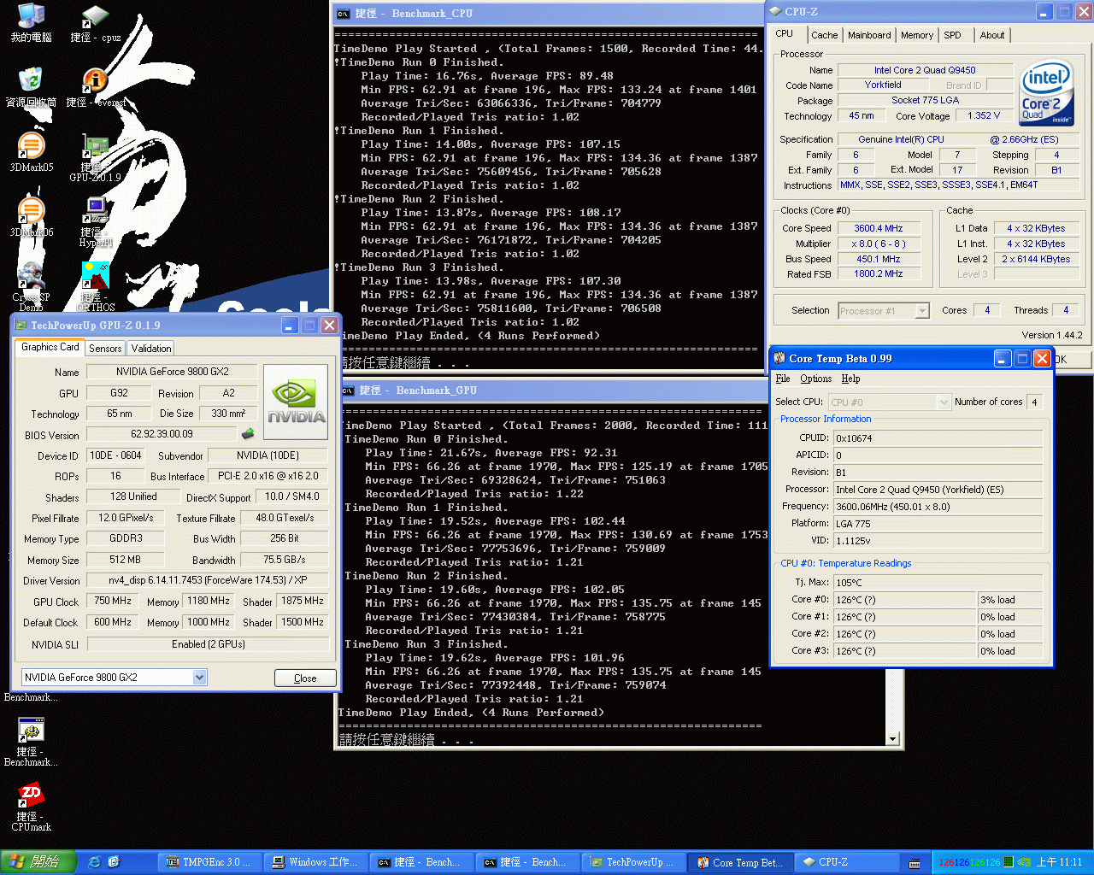
Task: Select the everest shortcut icon
Action: point(96,87)
